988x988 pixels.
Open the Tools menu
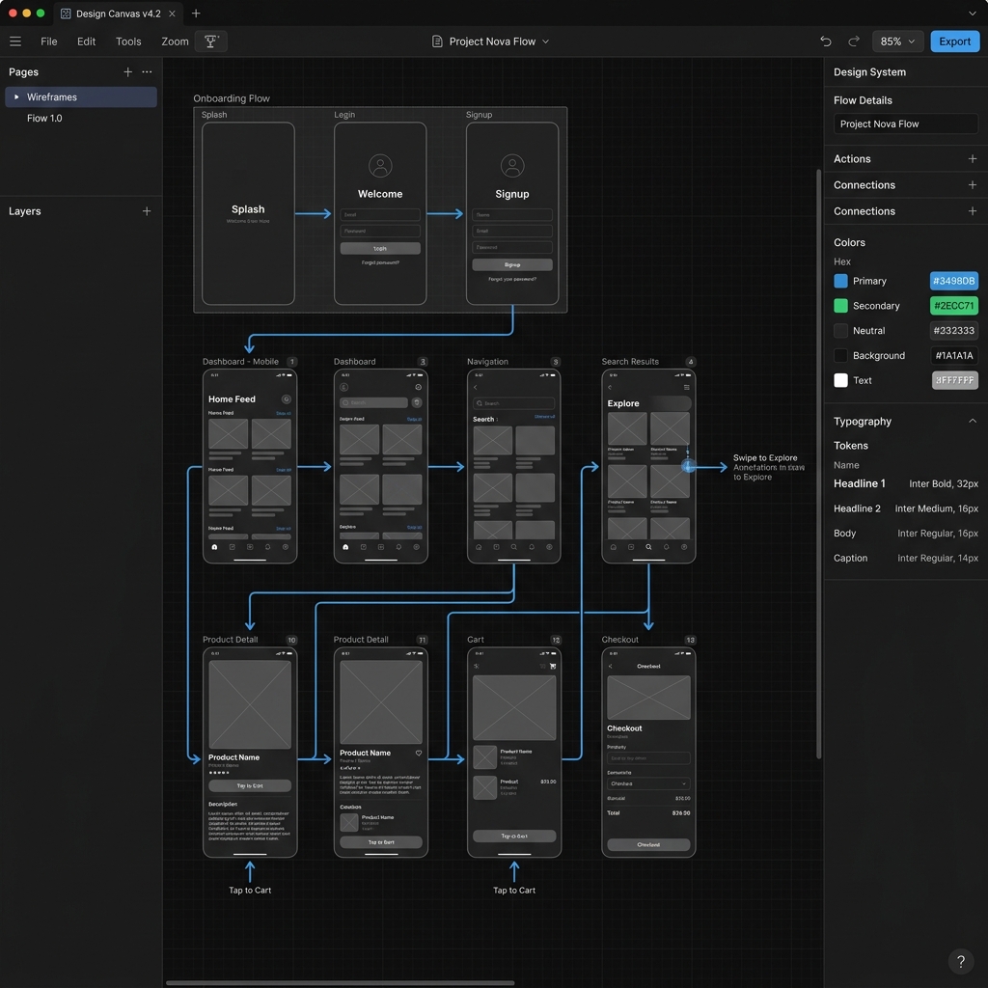tap(128, 41)
